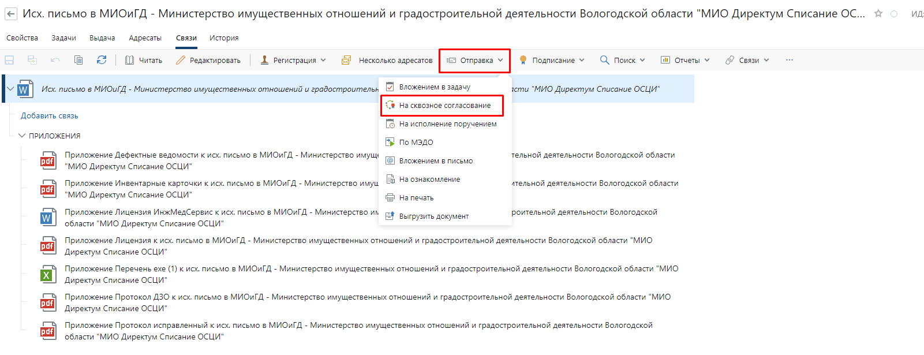Image resolution: width=924 pixels, height=355 pixels.
Task: Mark document as favorite with star
Action: pyautogui.click(x=878, y=14)
